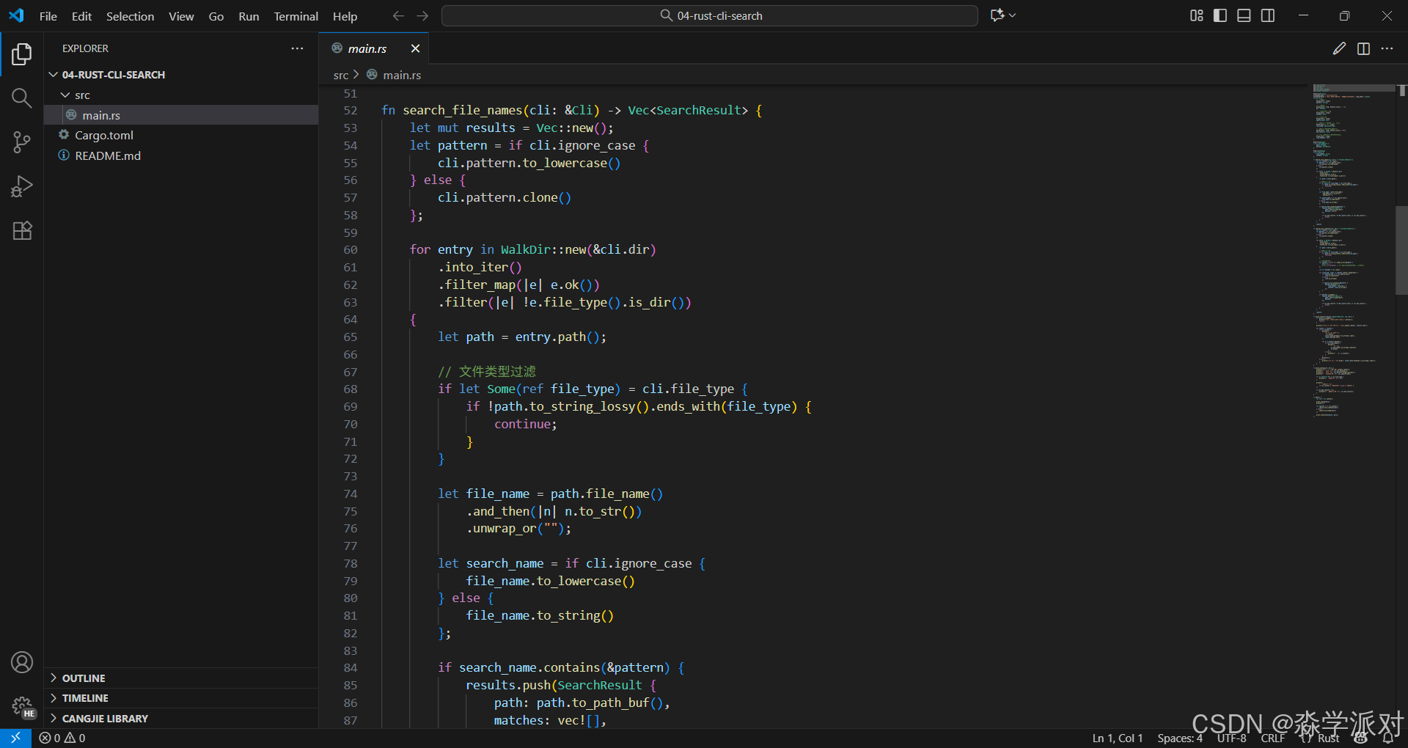Split the editor to the right
Viewport: 1408px width, 748px height.
pos(1363,48)
